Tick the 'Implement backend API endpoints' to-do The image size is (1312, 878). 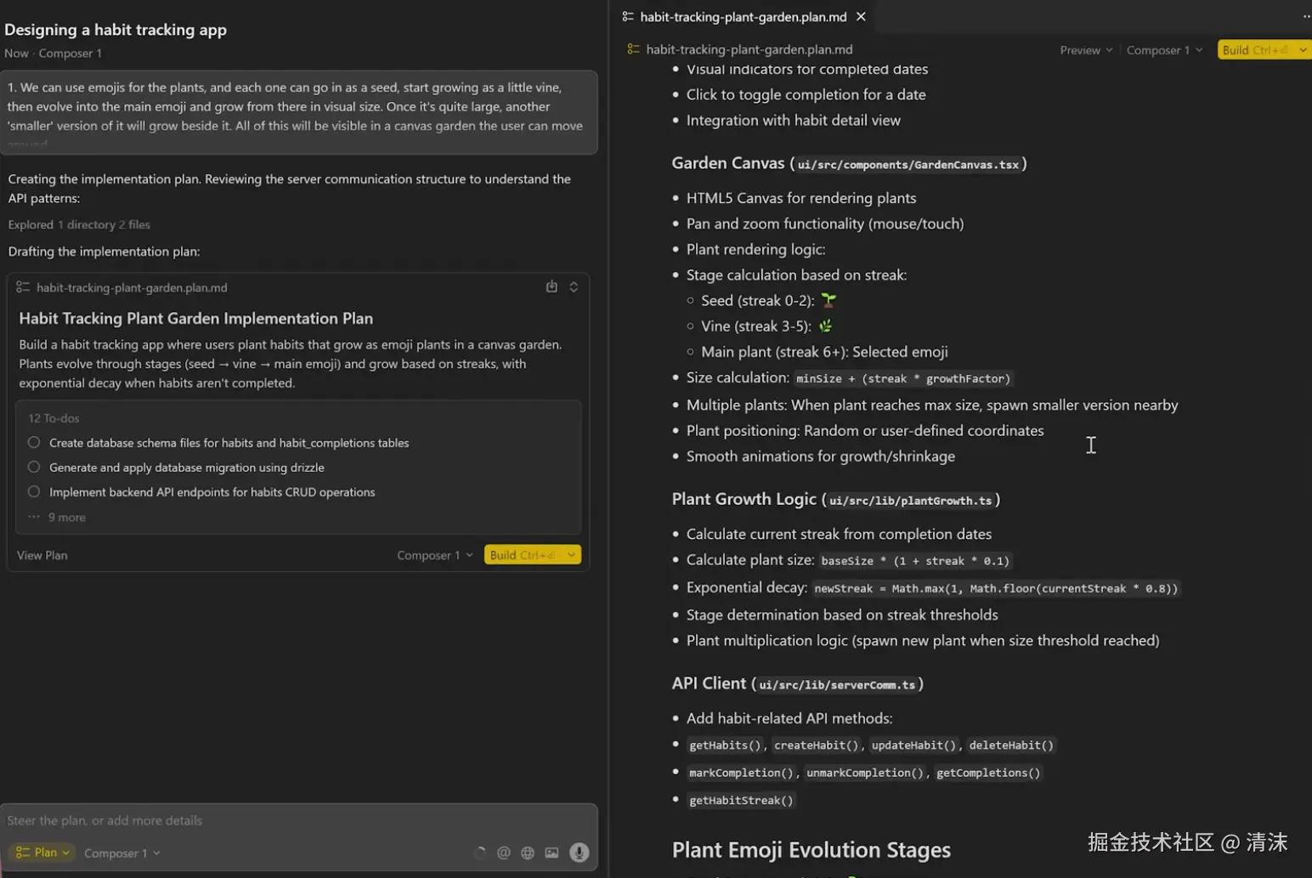coord(34,492)
